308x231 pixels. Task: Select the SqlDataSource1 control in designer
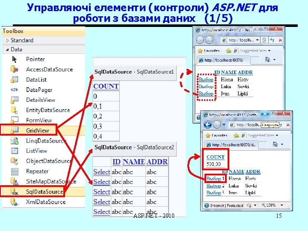click(134, 72)
